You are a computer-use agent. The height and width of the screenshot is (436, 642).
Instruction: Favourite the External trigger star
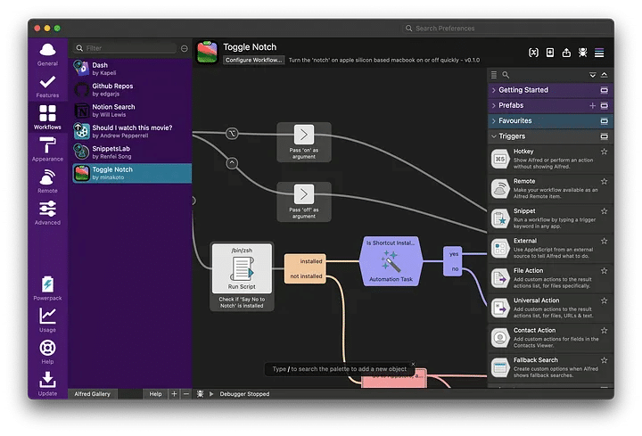pyautogui.click(x=604, y=241)
